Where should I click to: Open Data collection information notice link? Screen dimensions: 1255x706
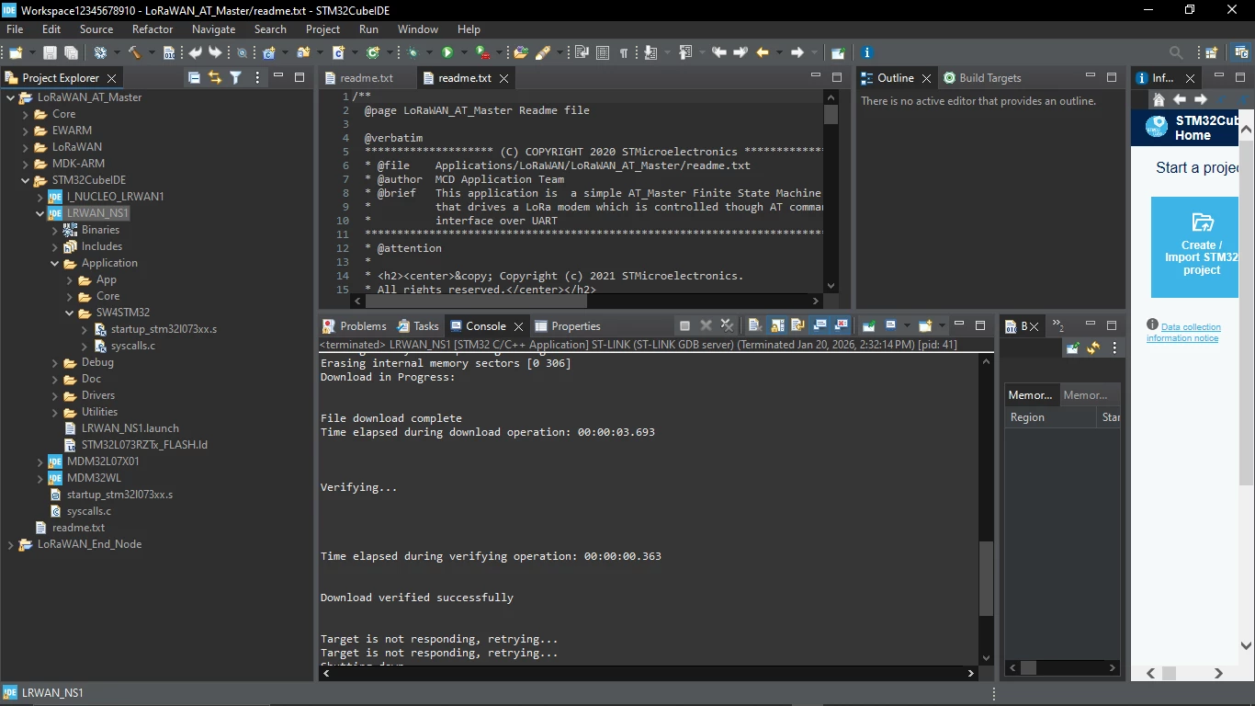pyautogui.click(x=1184, y=332)
